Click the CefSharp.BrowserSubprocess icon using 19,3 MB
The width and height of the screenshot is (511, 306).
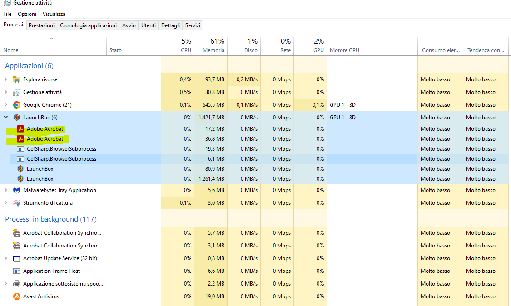20,149
